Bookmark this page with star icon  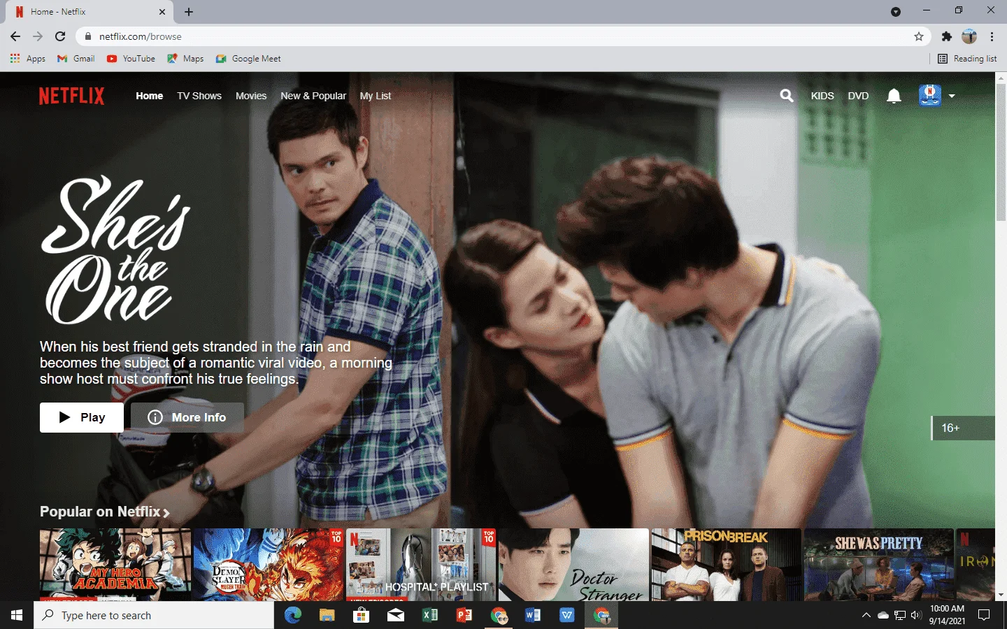919,36
